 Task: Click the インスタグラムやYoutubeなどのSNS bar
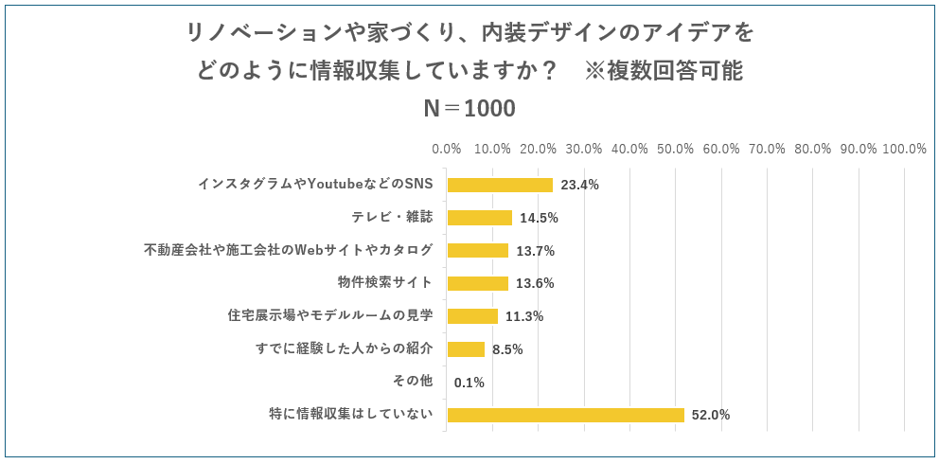pyautogui.click(x=500, y=185)
